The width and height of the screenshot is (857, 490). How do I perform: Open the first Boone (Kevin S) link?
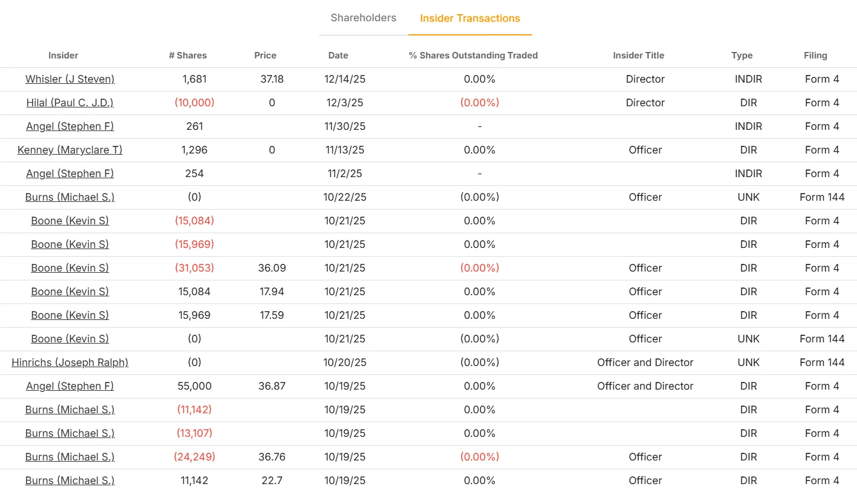click(70, 221)
